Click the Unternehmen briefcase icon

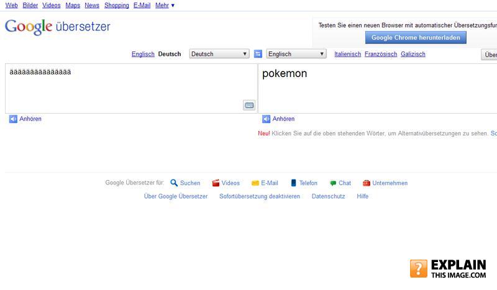367,183
